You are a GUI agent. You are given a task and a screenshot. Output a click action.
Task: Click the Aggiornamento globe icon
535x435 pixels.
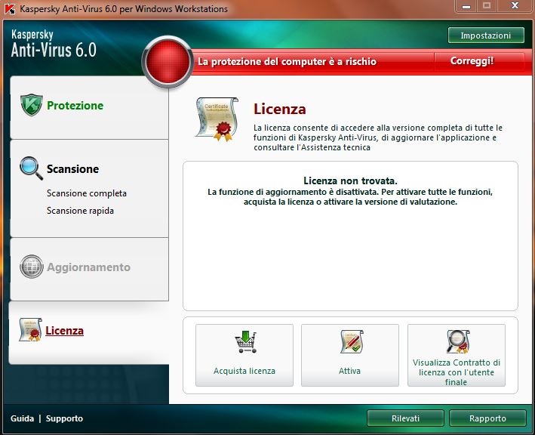pyautogui.click(x=31, y=267)
